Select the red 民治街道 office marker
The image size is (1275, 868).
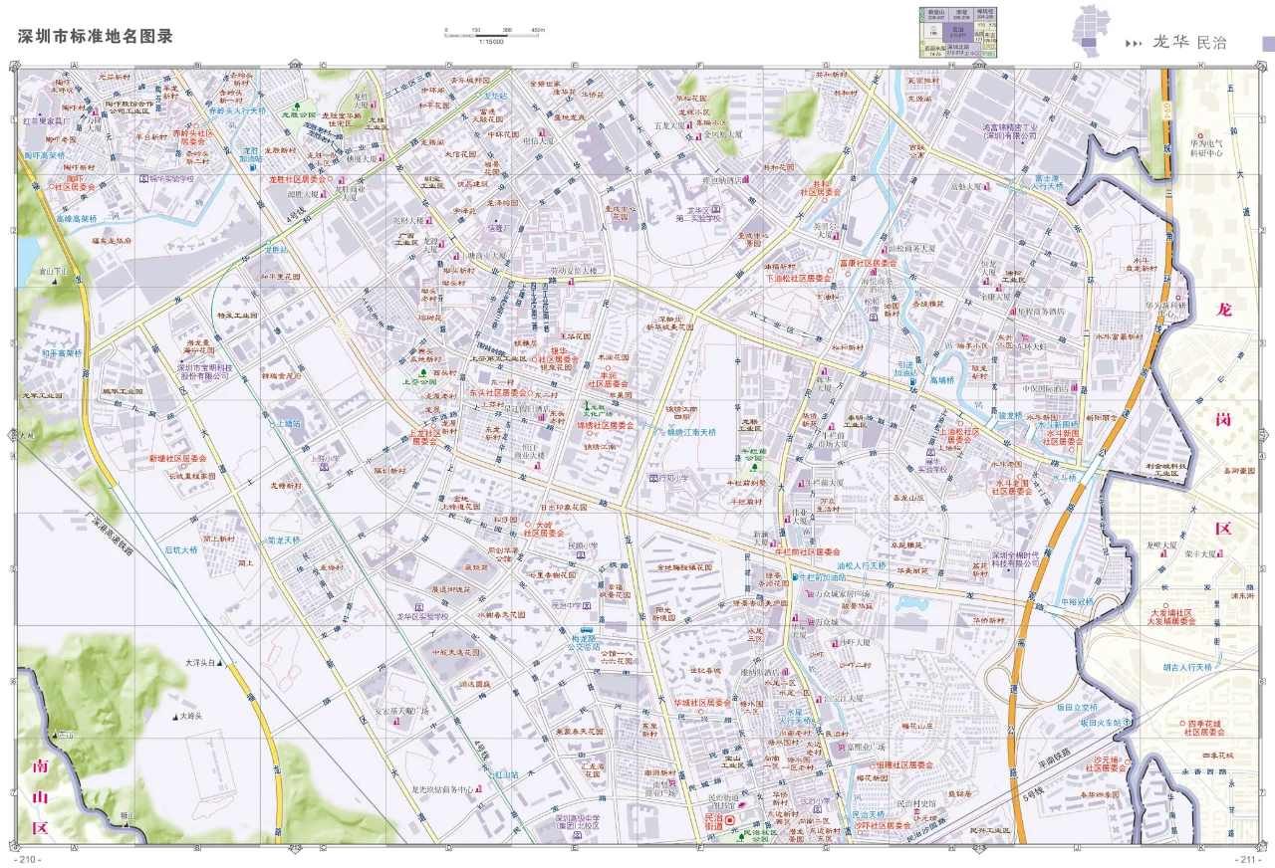[730, 820]
